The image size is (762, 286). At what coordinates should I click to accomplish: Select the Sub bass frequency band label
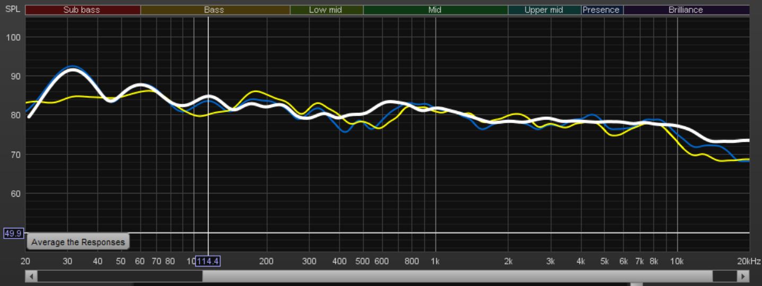tap(83, 10)
